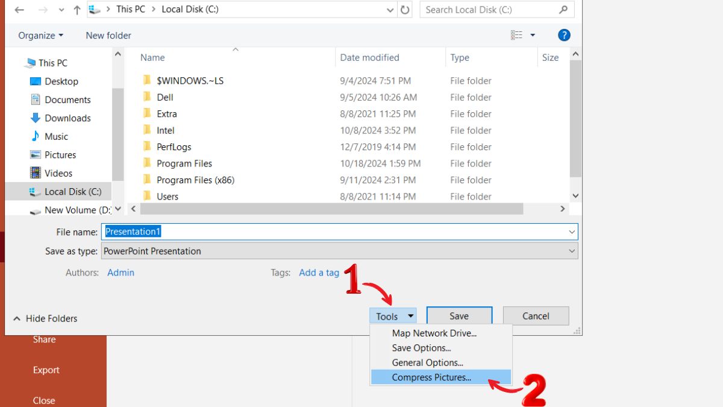Click the Save button

(459, 316)
